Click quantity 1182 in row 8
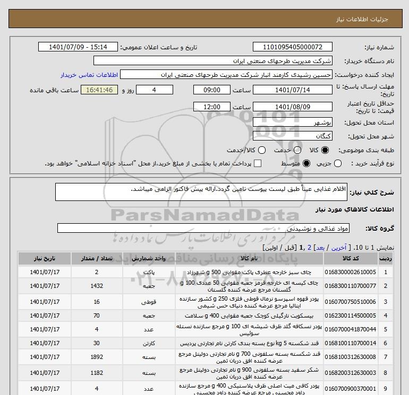Viewport: 409px width, 395px height. pyautogui.click(x=97, y=373)
